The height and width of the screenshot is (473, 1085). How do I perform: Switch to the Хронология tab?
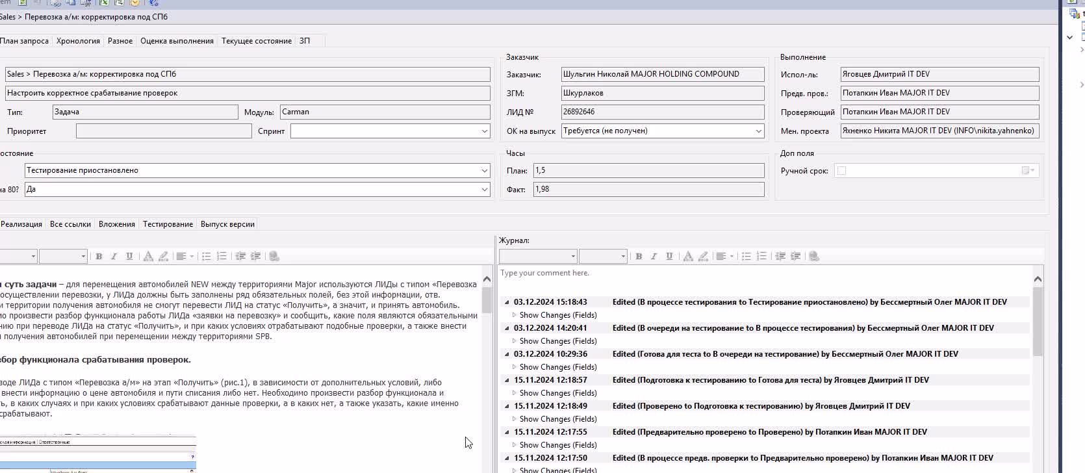78,41
